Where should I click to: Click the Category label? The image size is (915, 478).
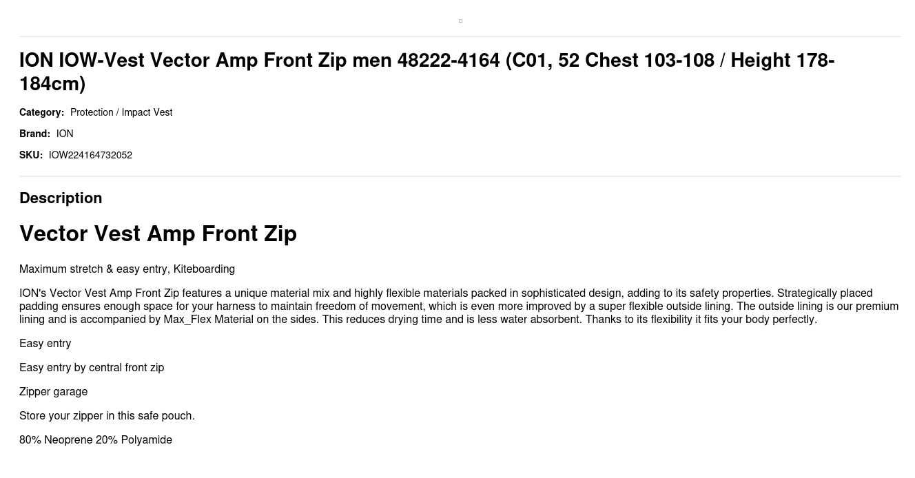click(41, 112)
